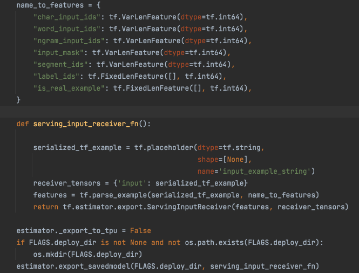Image resolution: width=359 pixels, height=273 pixels.
Task: Click the features variable assignment
Action: click(x=50, y=195)
